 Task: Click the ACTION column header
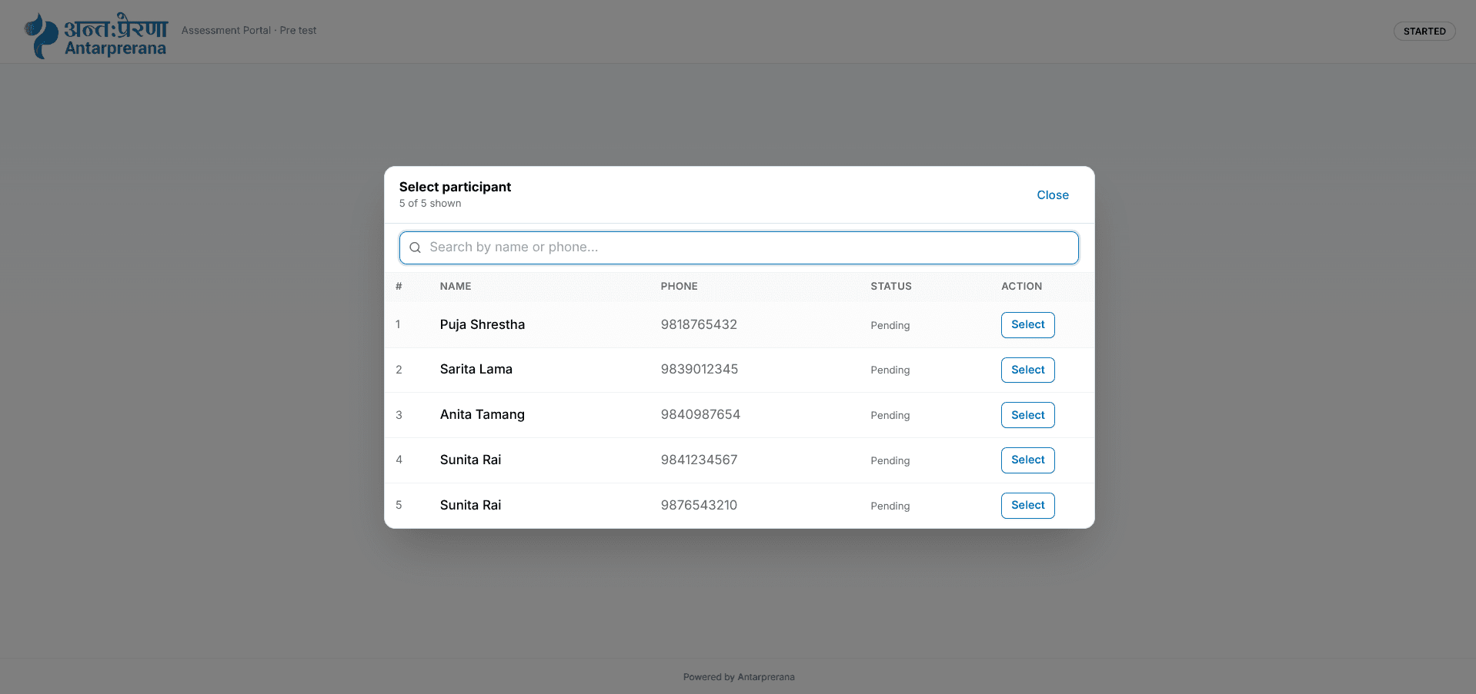1022,286
